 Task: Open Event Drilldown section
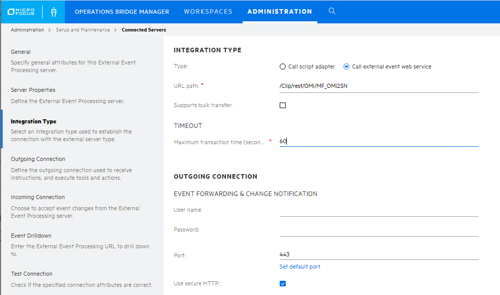(x=31, y=236)
